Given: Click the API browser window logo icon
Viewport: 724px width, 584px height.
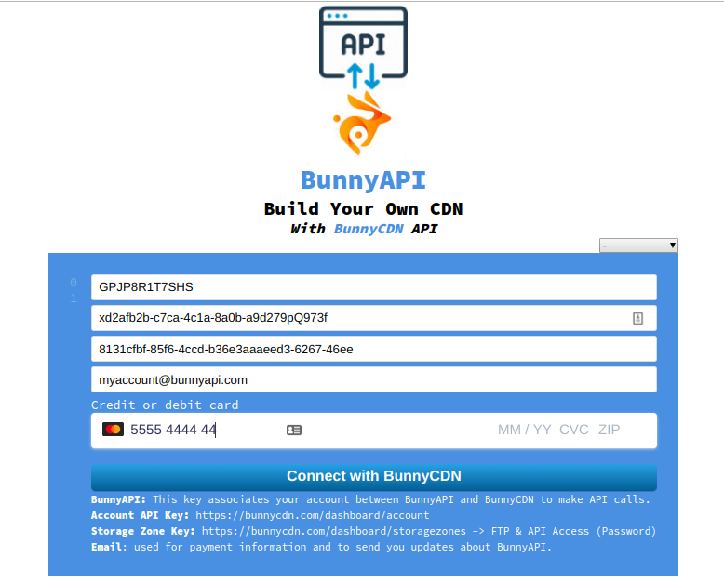Looking at the screenshot, I should [x=363, y=47].
